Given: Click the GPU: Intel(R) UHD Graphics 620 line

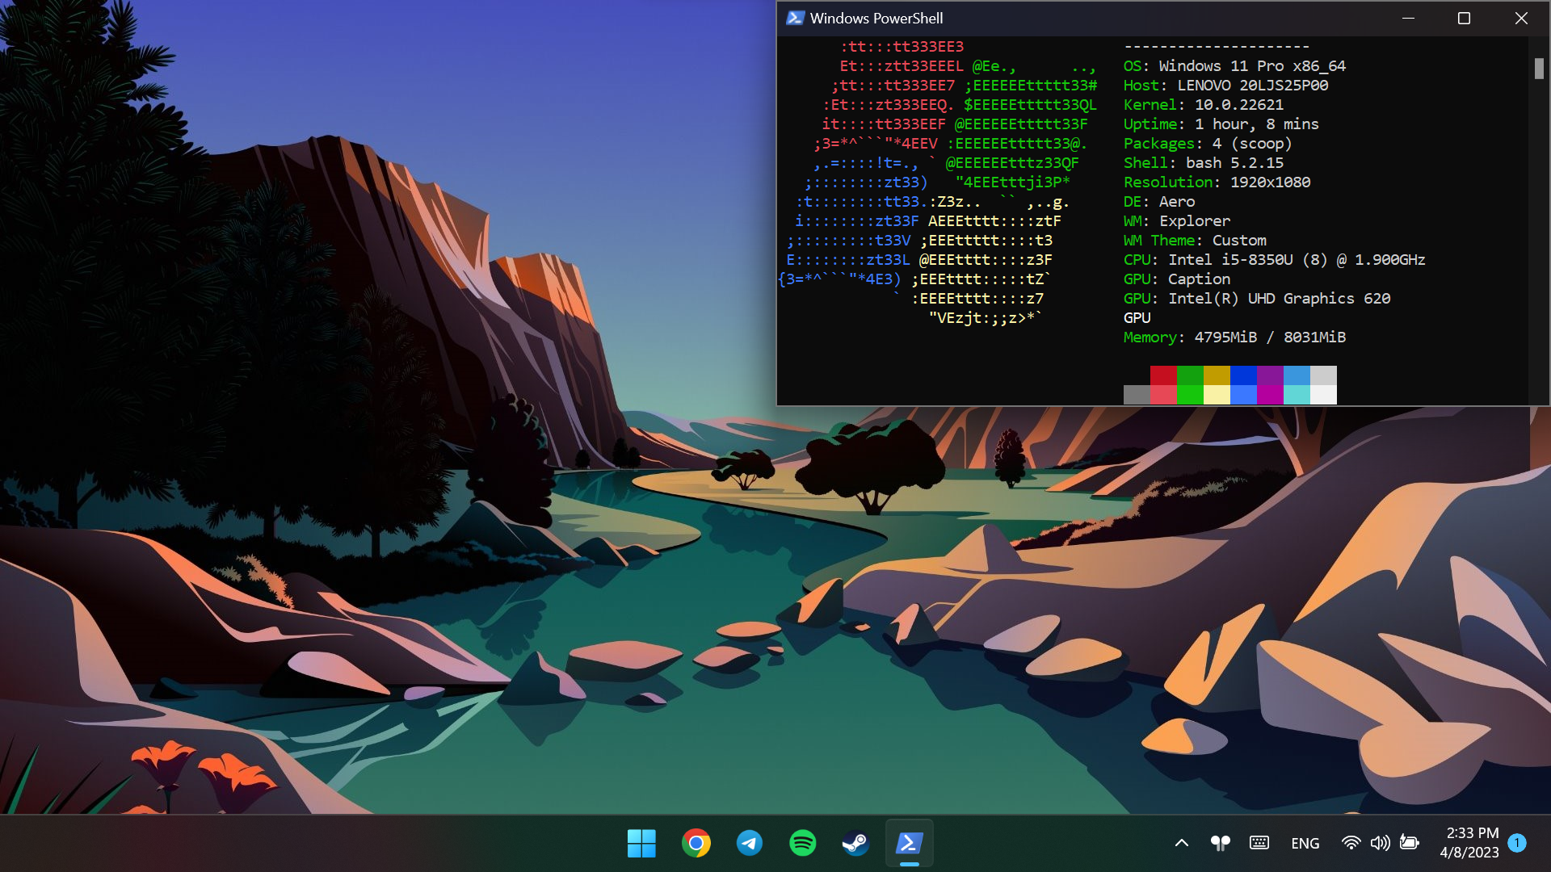Looking at the screenshot, I should [1257, 299].
